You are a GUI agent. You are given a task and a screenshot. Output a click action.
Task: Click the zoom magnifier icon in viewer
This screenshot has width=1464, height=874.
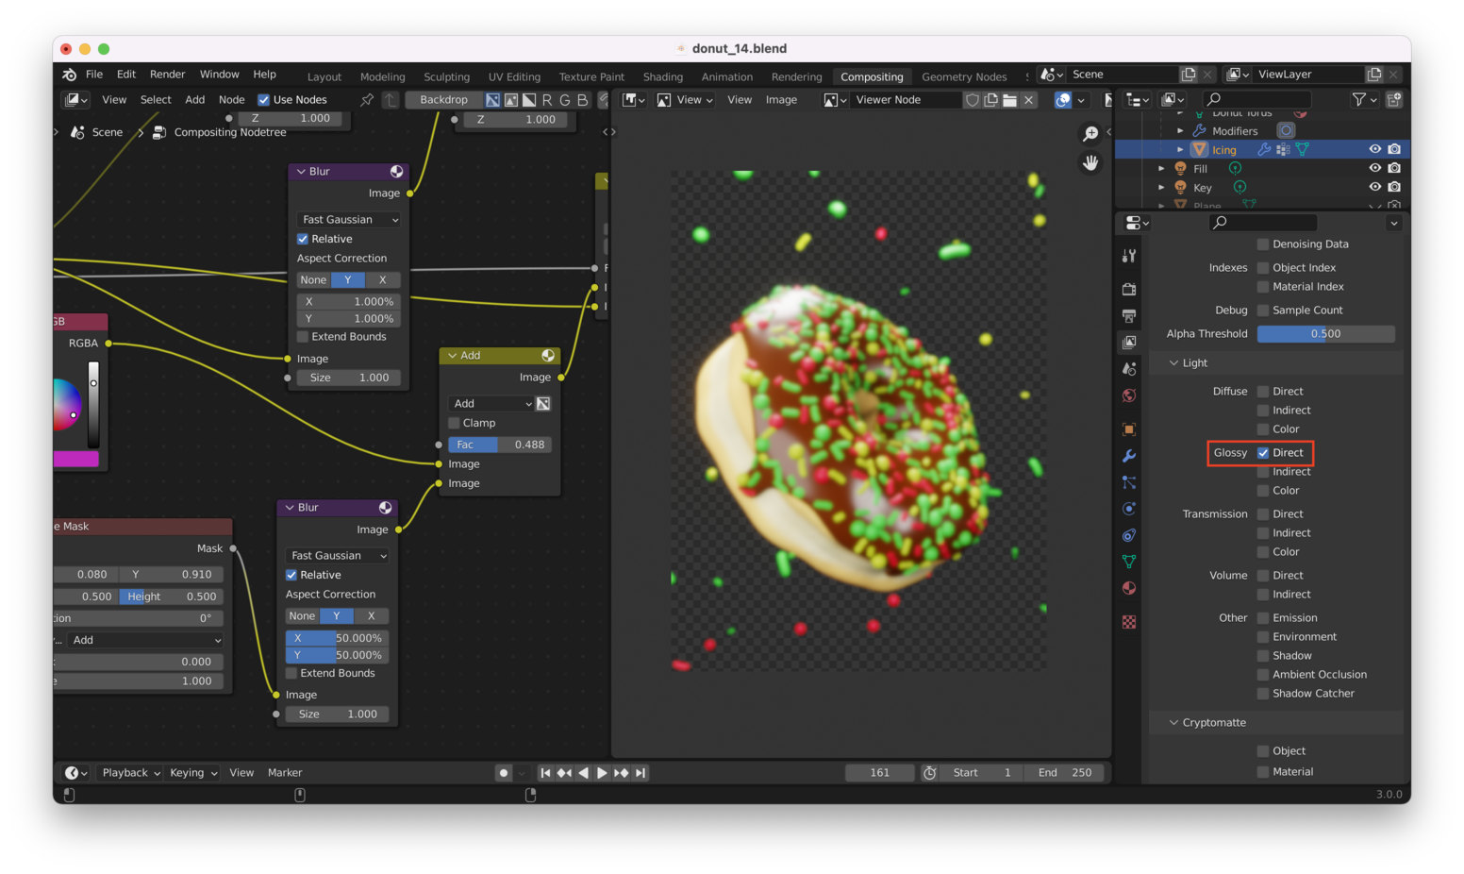point(1090,134)
